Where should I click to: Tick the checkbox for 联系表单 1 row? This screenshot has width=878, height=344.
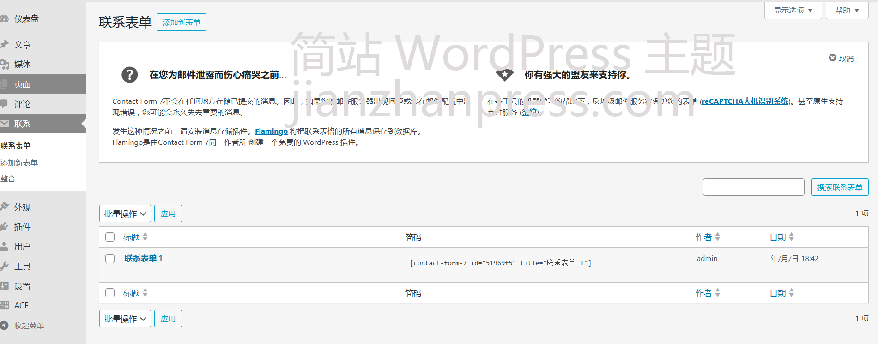[x=110, y=259]
